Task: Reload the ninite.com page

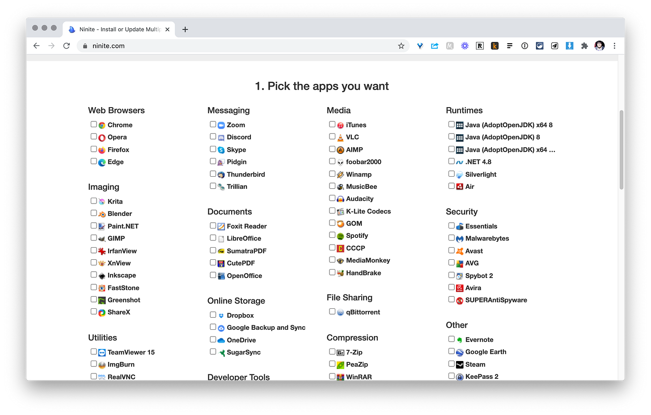Action: [x=67, y=46]
